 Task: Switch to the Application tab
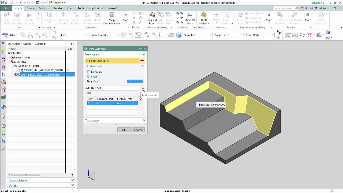coord(96,8)
